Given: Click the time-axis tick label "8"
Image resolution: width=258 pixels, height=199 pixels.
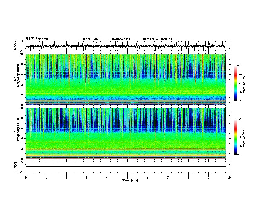Looking at the screenshot, I should [x=188, y=178].
